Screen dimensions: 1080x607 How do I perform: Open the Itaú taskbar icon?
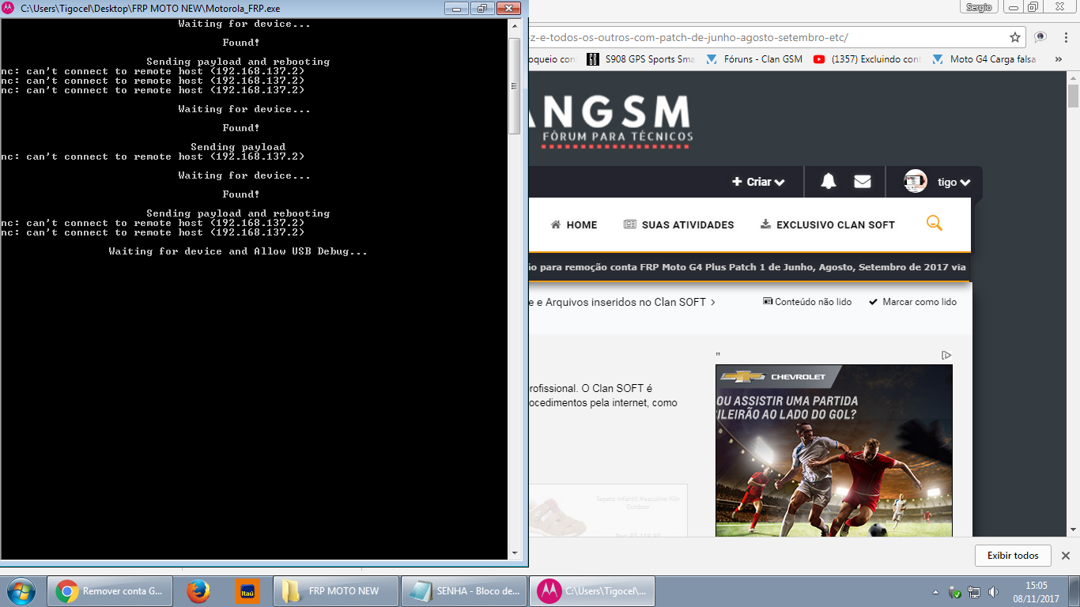(247, 590)
